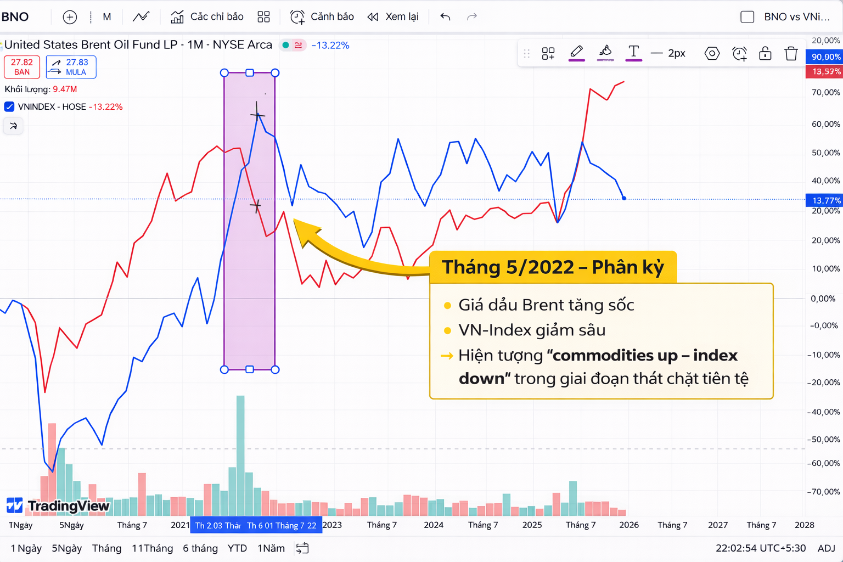Open the M interval dropdown
The width and height of the screenshot is (843, 562).
click(106, 16)
